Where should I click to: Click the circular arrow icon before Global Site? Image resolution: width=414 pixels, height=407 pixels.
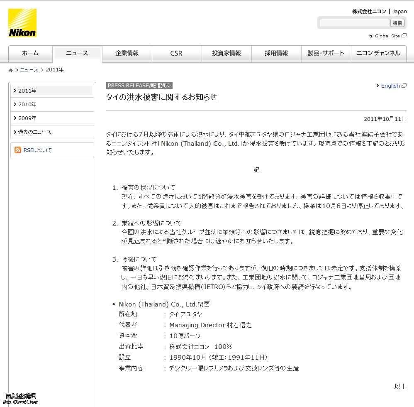click(x=371, y=36)
